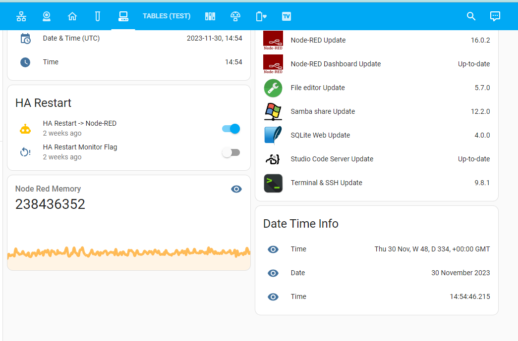
Task: Switch to the bookshelf columns view tab
Action: pyautogui.click(x=210, y=16)
